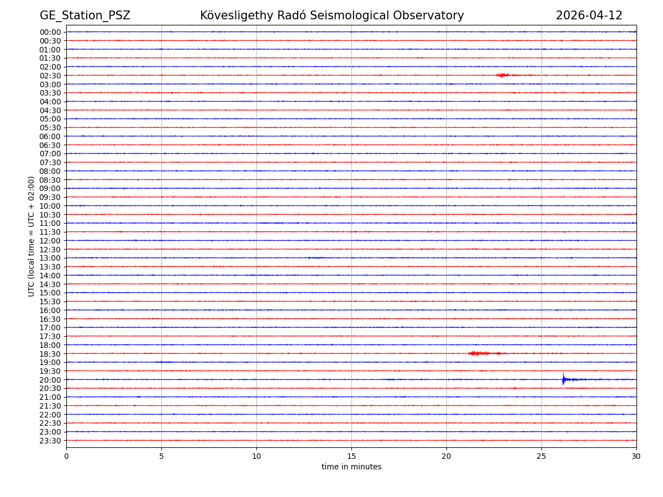Click the 0 tick label on x-axis
This screenshot has width=663, height=497.
[x=66, y=457]
